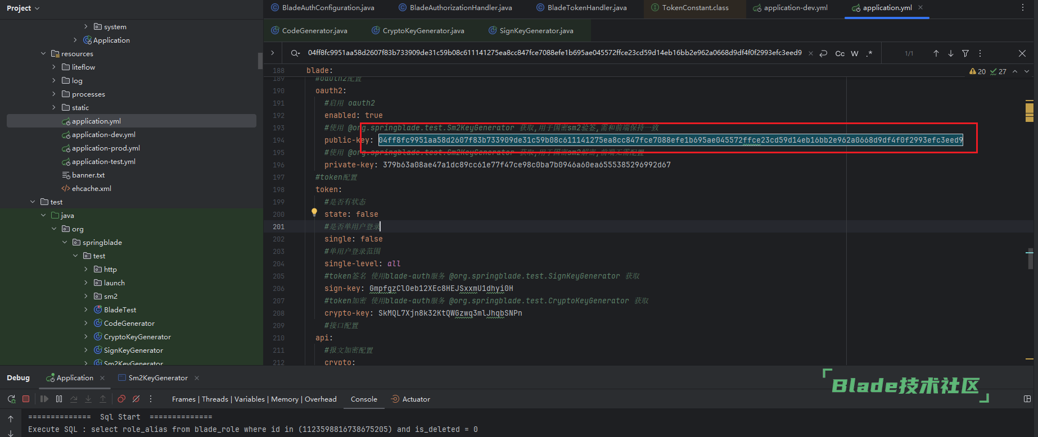Open search filter options
This screenshot has width=1038, height=437.
pyautogui.click(x=965, y=53)
